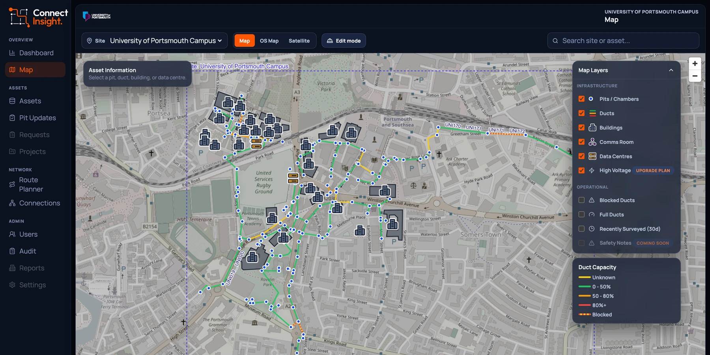Click the Route Planner icon
Screen dimensions: 710x355
12,184
